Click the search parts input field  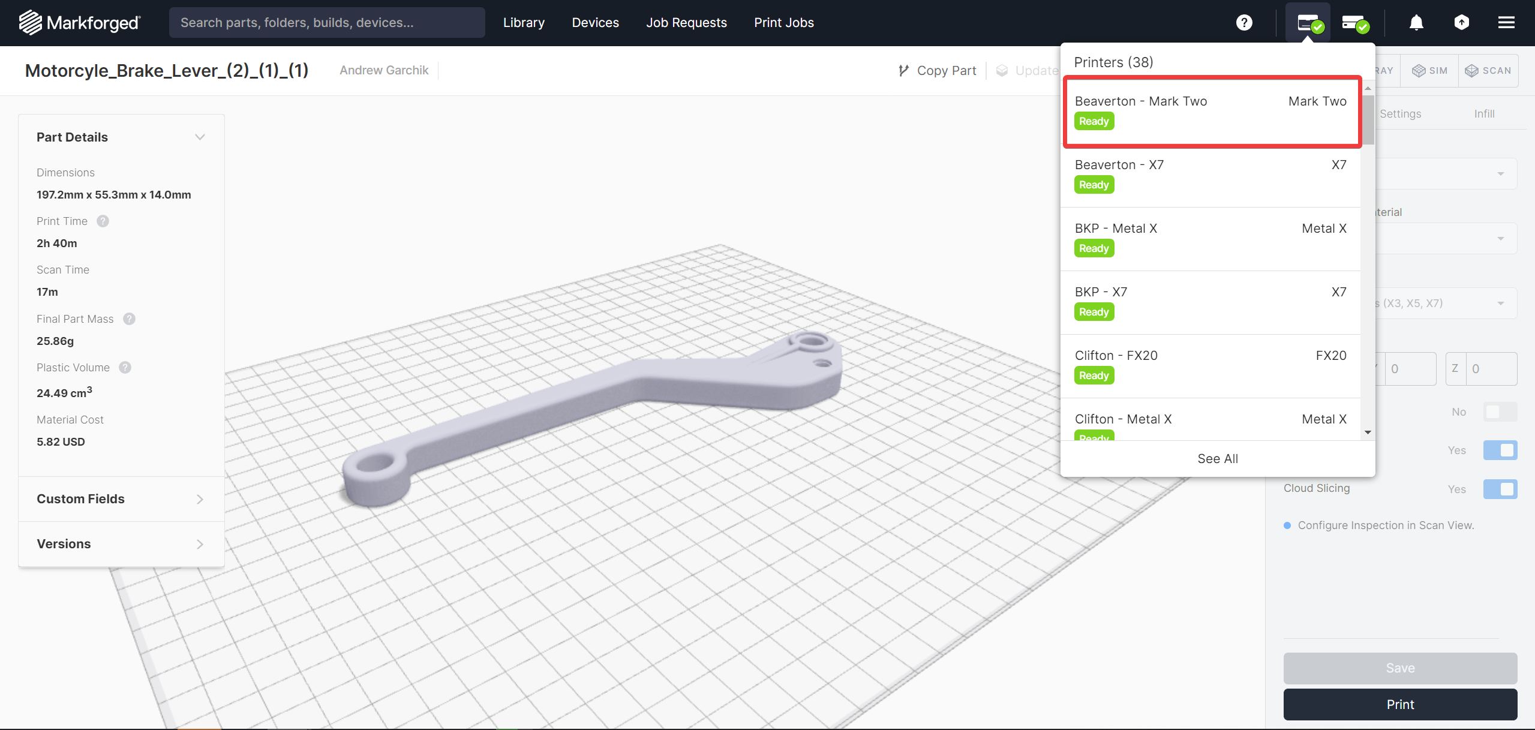click(327, 23)
